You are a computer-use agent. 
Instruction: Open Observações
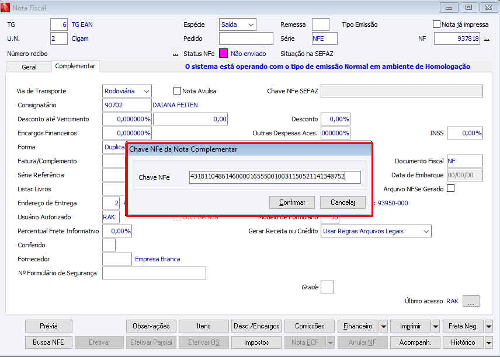point(151,326)
